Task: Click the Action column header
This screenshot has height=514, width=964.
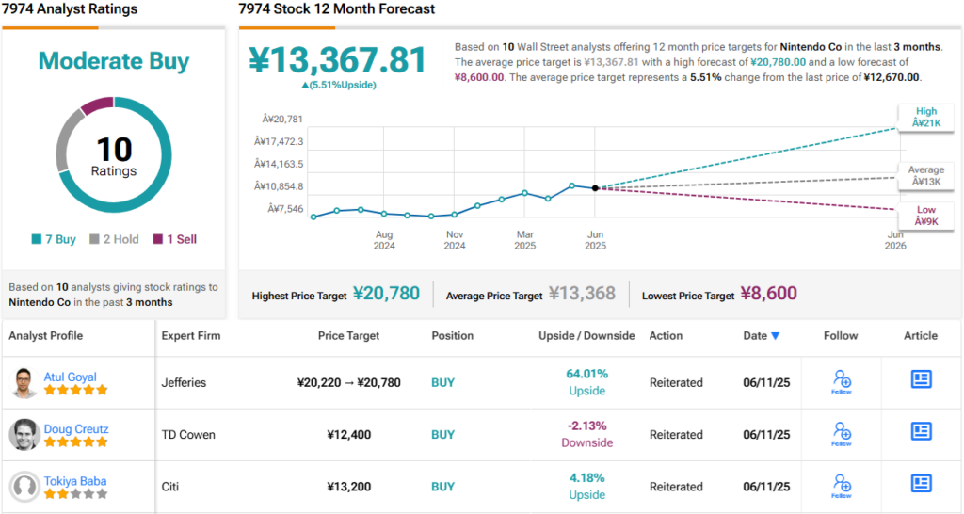Action: tap(666, 336)
